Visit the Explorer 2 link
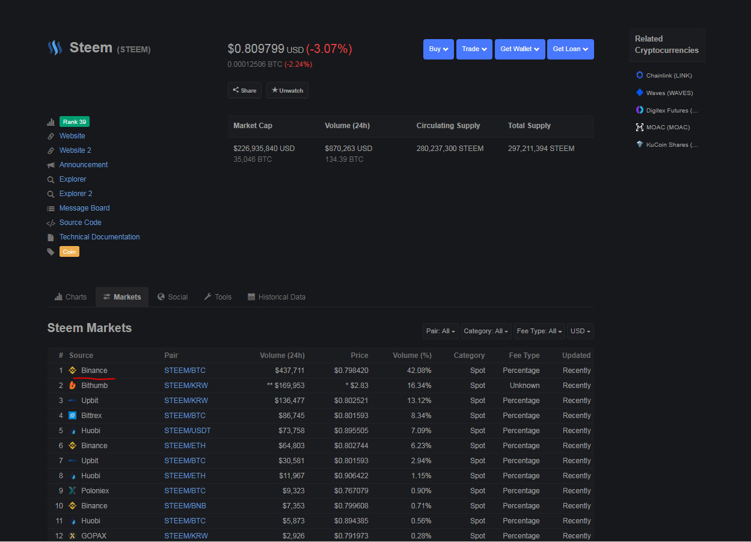Screen dimensions: 751x542 click(x=76, y=194)
